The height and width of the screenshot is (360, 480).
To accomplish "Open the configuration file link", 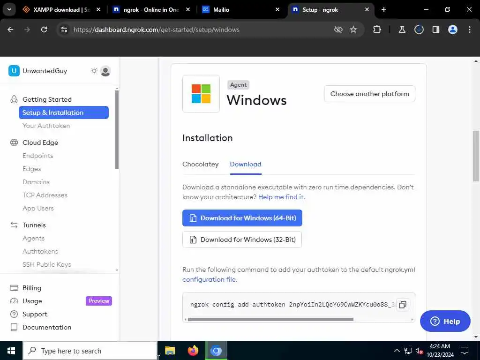I will (x=210, y=279).
